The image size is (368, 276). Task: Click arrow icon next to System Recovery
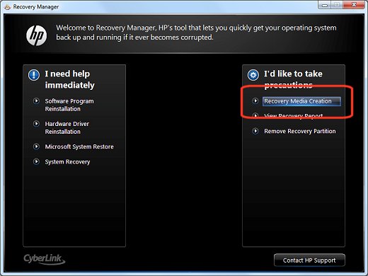[36, 161]
